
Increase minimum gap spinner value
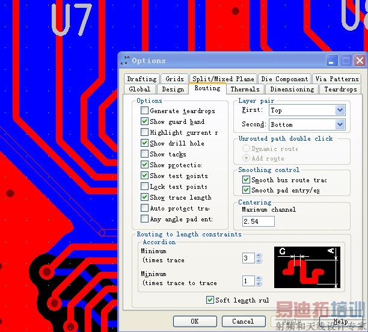[259, 278]
